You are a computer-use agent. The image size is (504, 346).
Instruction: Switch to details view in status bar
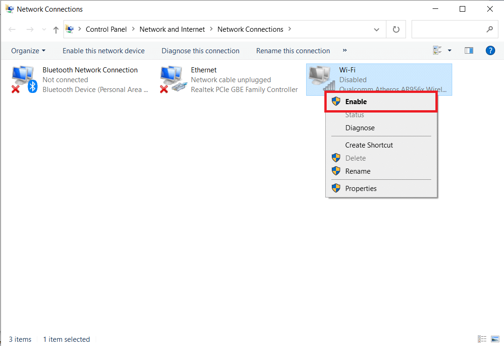[x=482, y=339]
